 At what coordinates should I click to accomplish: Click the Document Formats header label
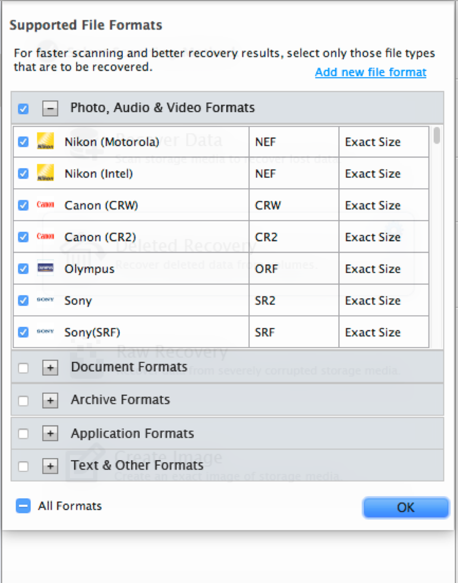[129, 367]
